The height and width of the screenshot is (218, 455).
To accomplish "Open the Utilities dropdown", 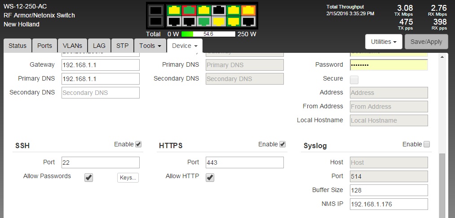I will pos(383,42).
